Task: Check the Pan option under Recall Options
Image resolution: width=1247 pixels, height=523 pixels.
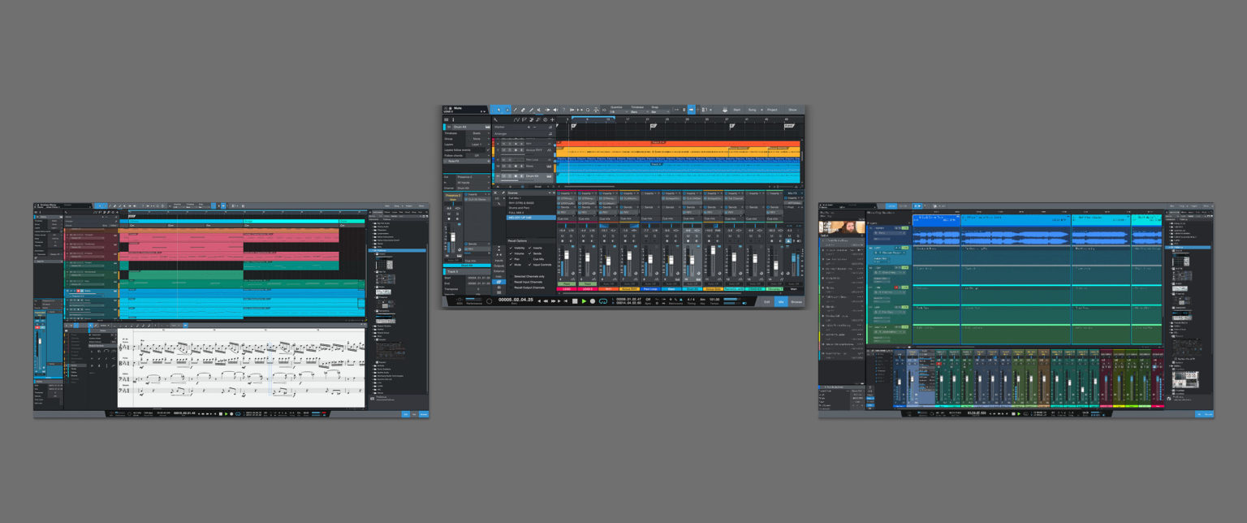Action: click(516, 259)
